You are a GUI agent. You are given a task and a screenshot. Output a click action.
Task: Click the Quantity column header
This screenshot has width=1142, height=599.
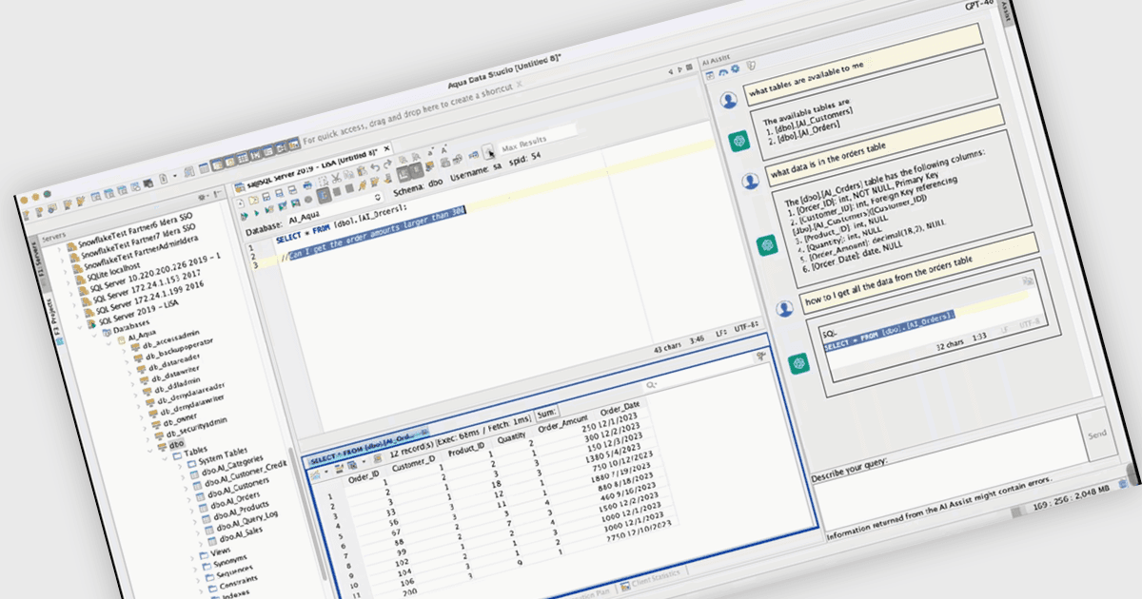point(511,438)
